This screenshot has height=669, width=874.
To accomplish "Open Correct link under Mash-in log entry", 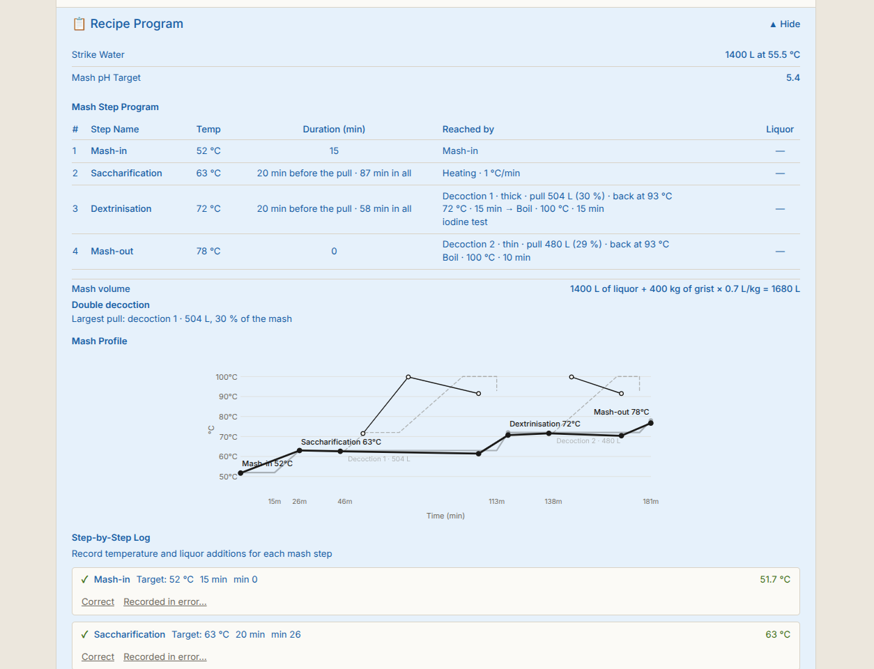I will pos(98,601).
